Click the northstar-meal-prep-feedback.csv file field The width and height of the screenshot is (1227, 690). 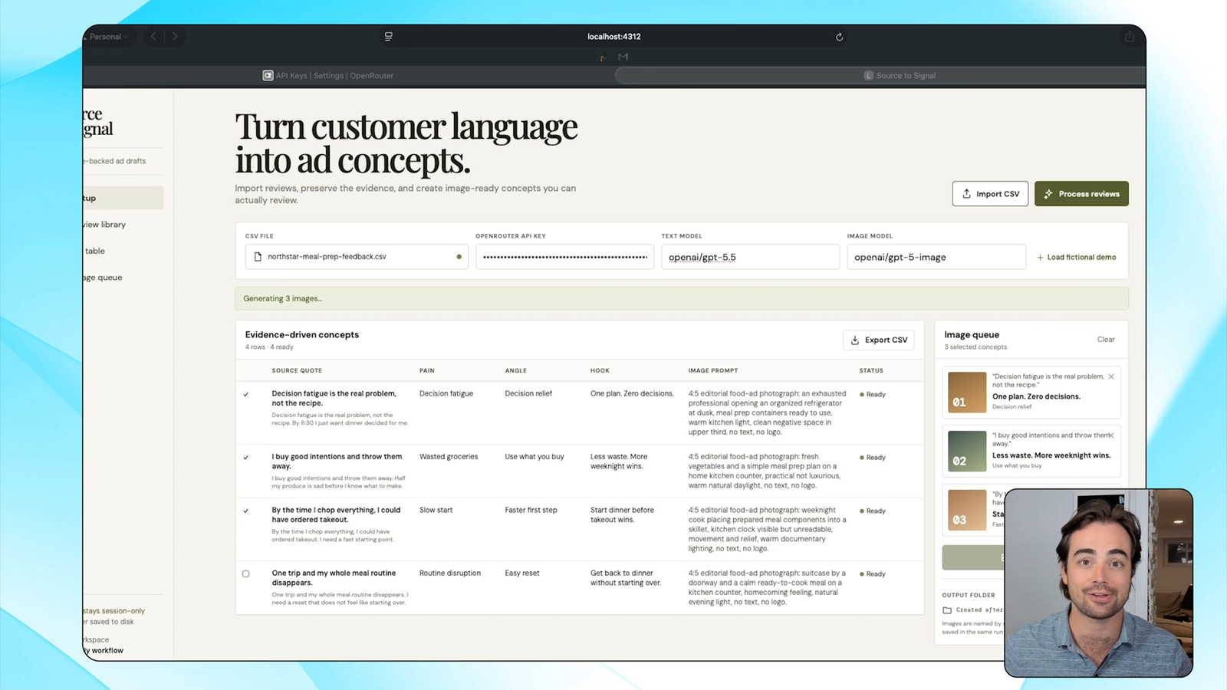click(357, 257)
